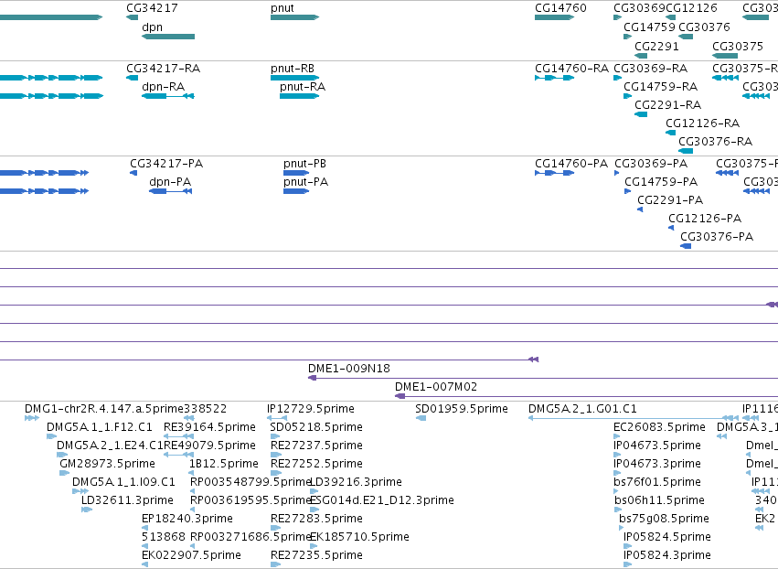Click the RE39164.5prime EST label
This screenshot has height=569, width=778.
[x=209, y=427]
